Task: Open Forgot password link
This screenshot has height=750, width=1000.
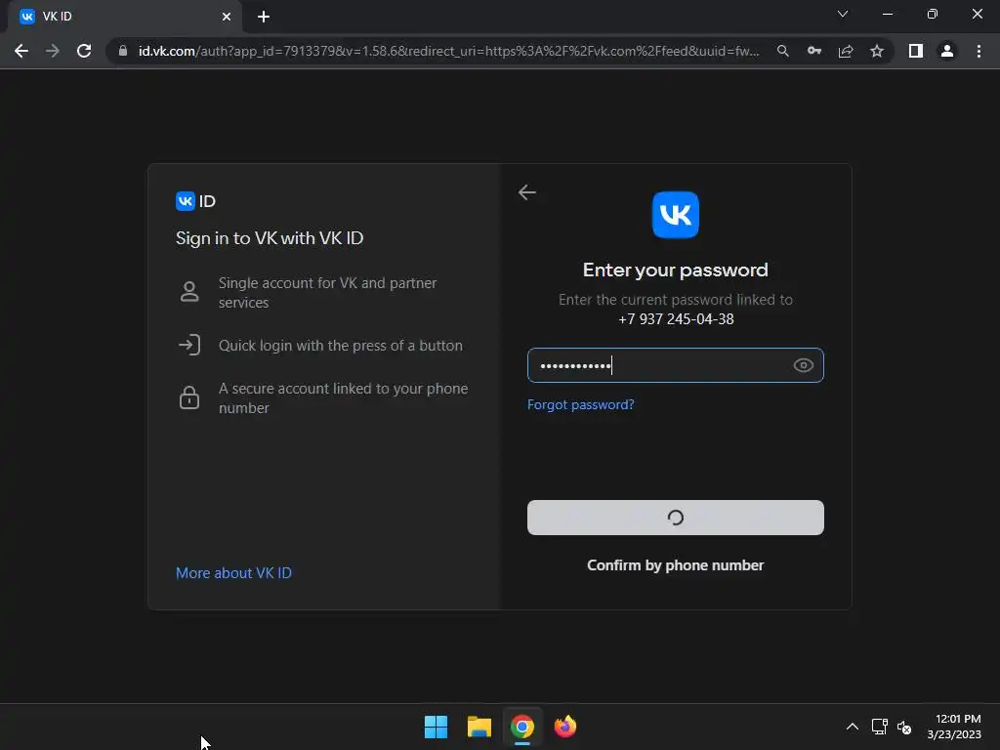Action: [580, 405]
